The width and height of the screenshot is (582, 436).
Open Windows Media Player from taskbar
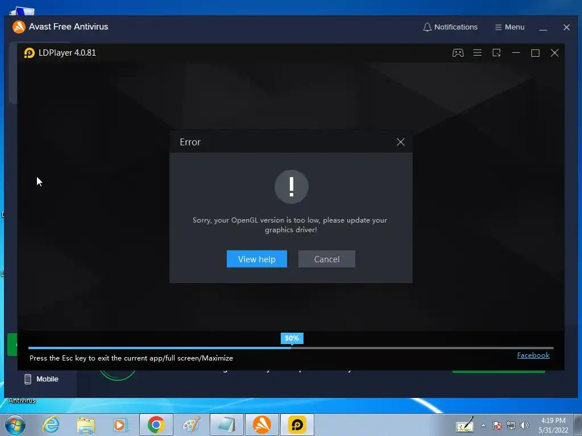[x=120, y=425]
